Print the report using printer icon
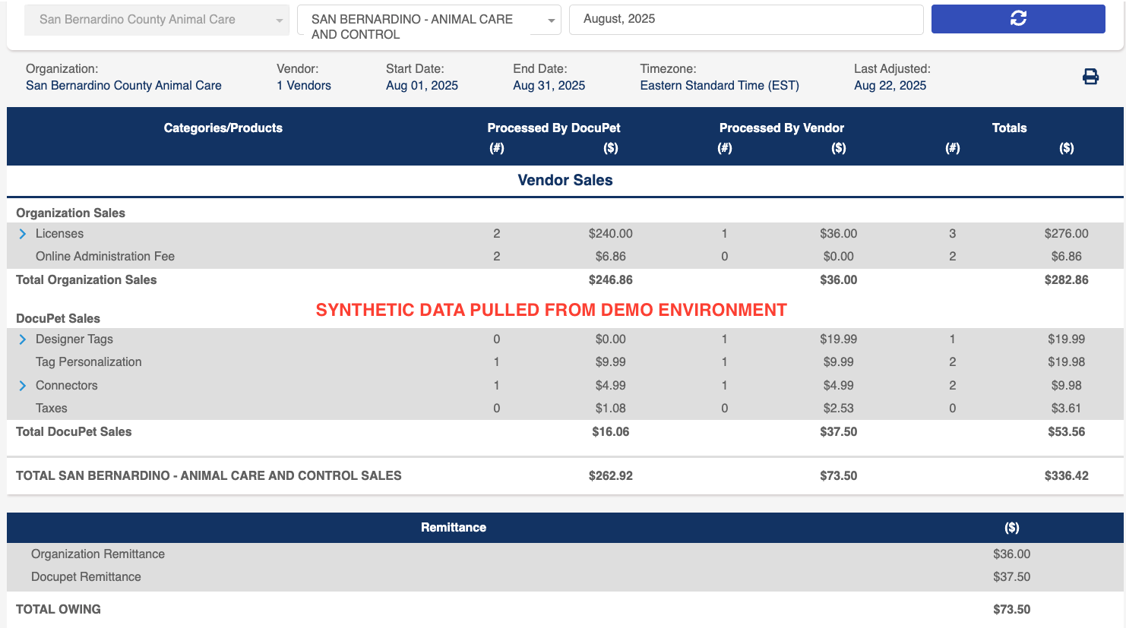 [x=1090, y=77]
